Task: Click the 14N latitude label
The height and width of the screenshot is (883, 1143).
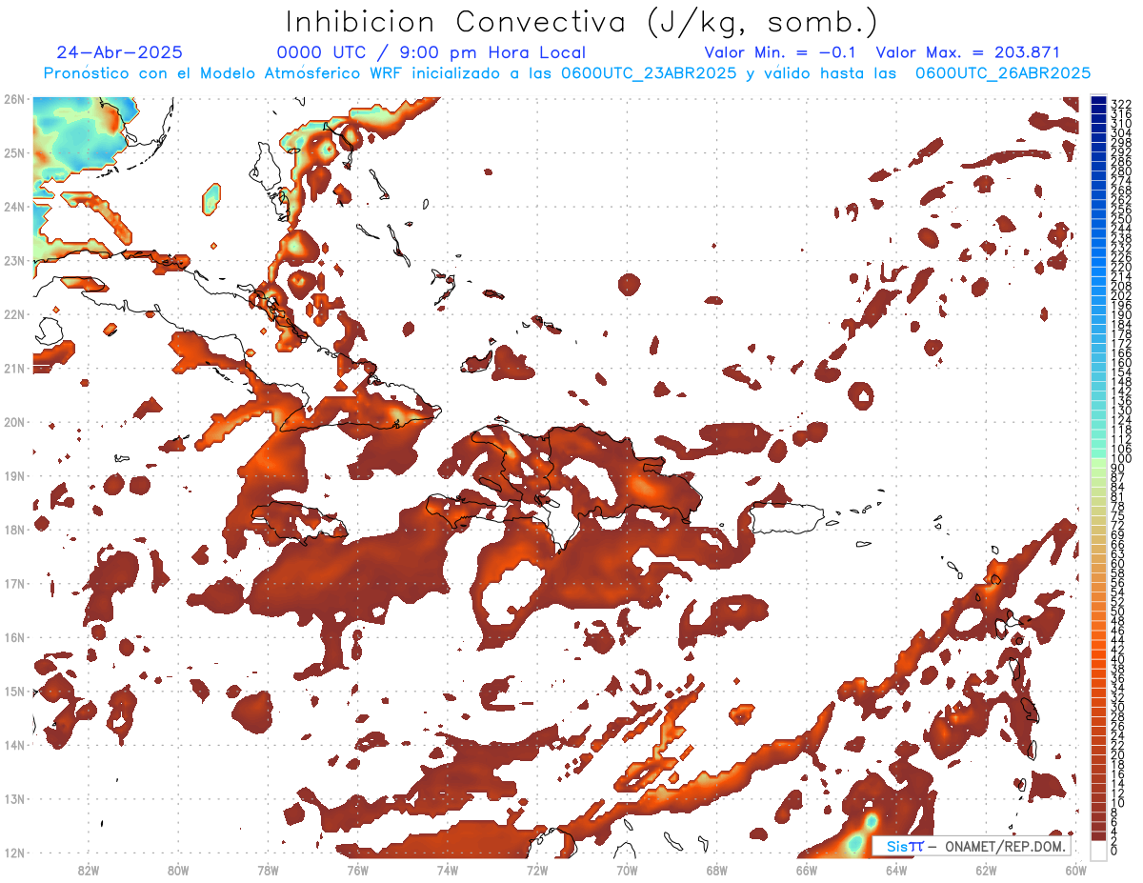Action: click(x=13, y=745)
